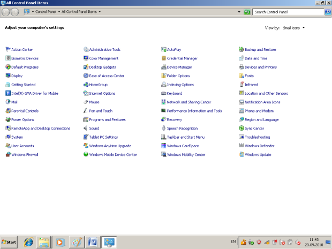This screenshot has width=332, height=249.
Task: Open Intel(R) GMA Driver for Mobile
Action: [35, 93]
